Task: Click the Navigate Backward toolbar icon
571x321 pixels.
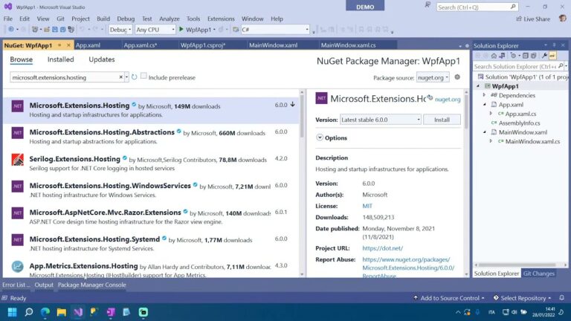Action: (11, 30)
